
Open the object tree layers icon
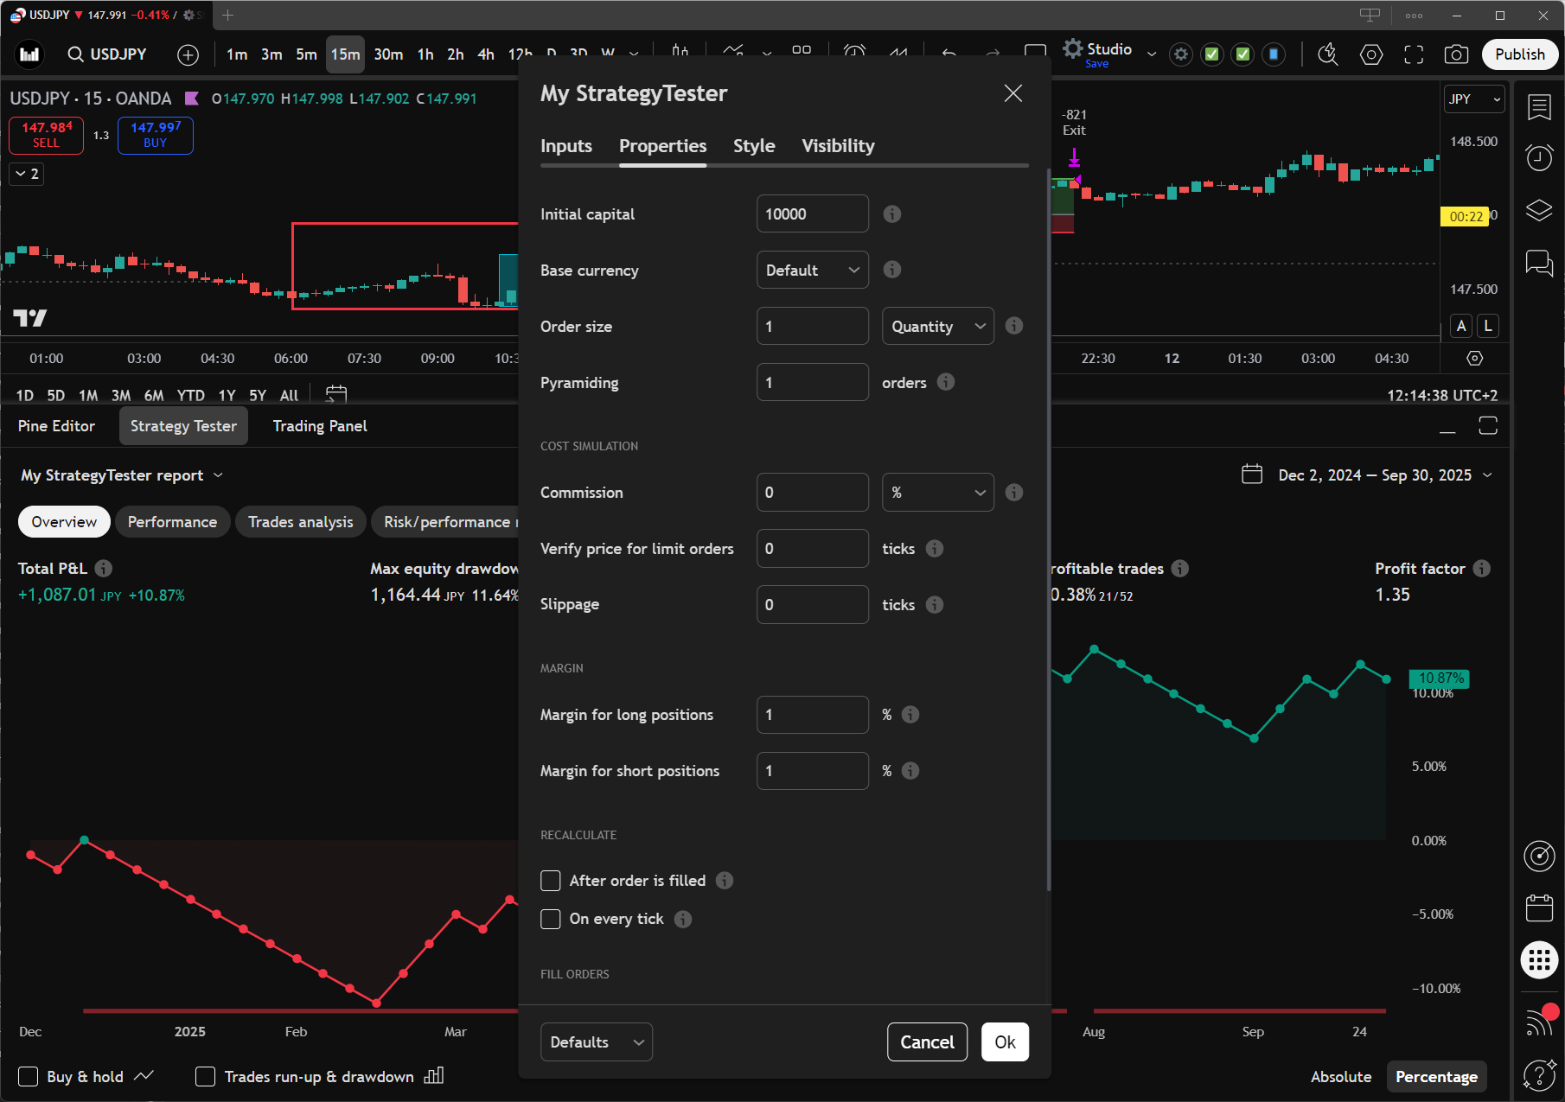(x=1539, y=210)
